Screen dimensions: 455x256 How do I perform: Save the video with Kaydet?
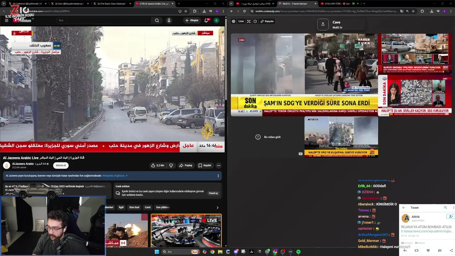205,165
